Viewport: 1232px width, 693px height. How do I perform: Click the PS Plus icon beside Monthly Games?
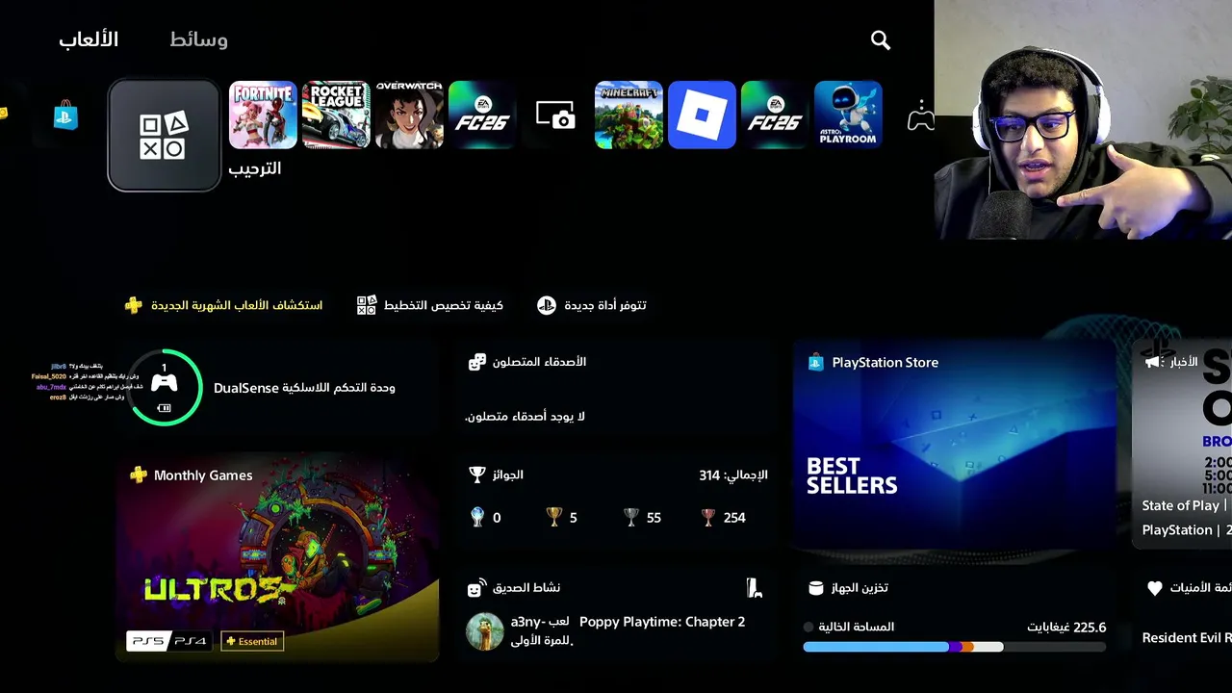(x=139, y=475)
